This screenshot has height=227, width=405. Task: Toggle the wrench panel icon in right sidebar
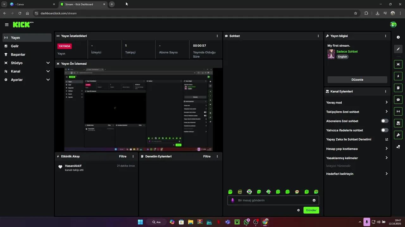(x=398, y=135)
